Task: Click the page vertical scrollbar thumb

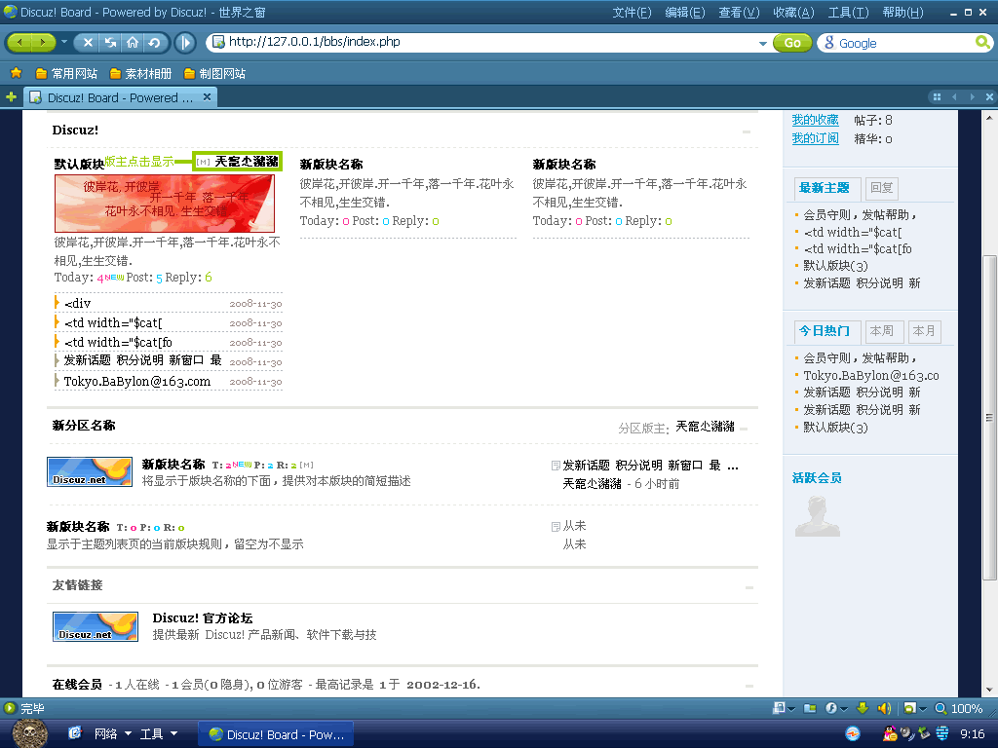Action: [x=989, y=417]
